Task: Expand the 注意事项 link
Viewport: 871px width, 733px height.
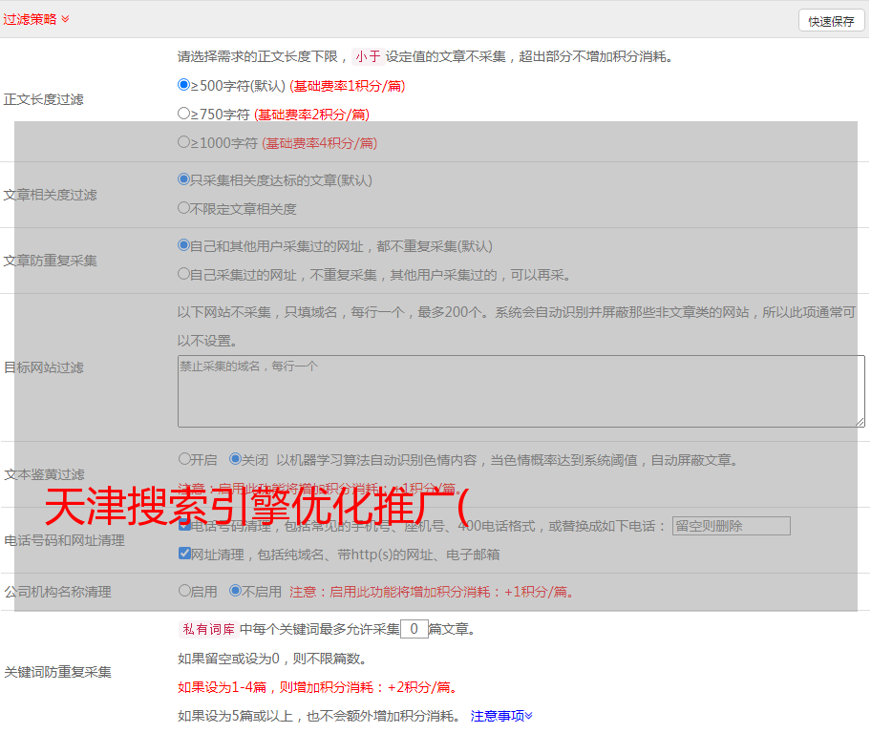Action: (501, 715)
